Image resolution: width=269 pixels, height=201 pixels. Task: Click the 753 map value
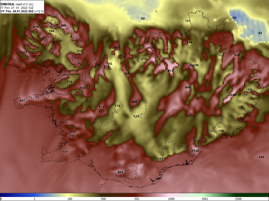(x=82, y=88)
